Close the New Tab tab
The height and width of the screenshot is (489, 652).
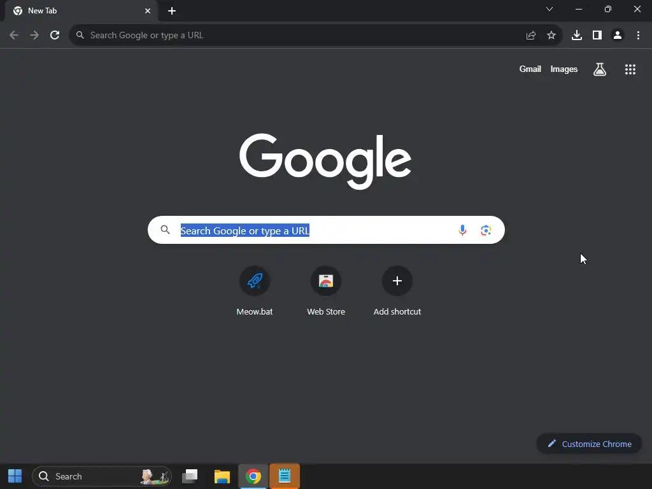pos(148,11)
